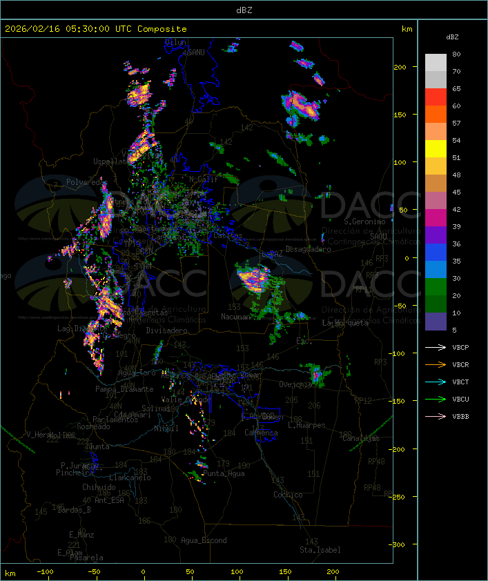Click the dBZ title at the top
Screen dimensions: 488x581
(x=244, y=10)
